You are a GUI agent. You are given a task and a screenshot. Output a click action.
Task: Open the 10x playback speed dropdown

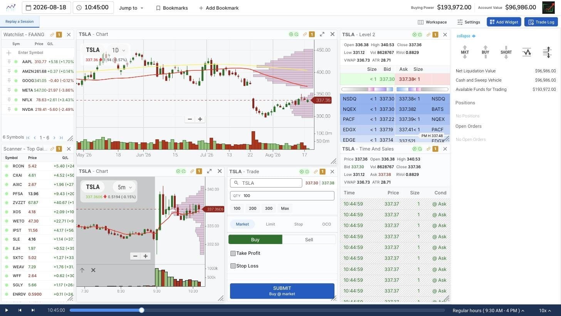click(x=545, y=310)
